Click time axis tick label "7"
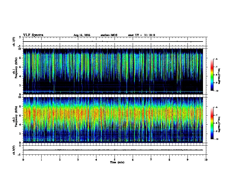Viewport: 232px width, 179px height. click(151, 160)
